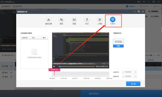Mute the 视频 track speaker
162x97 pixels.
(x=11, y=66)
